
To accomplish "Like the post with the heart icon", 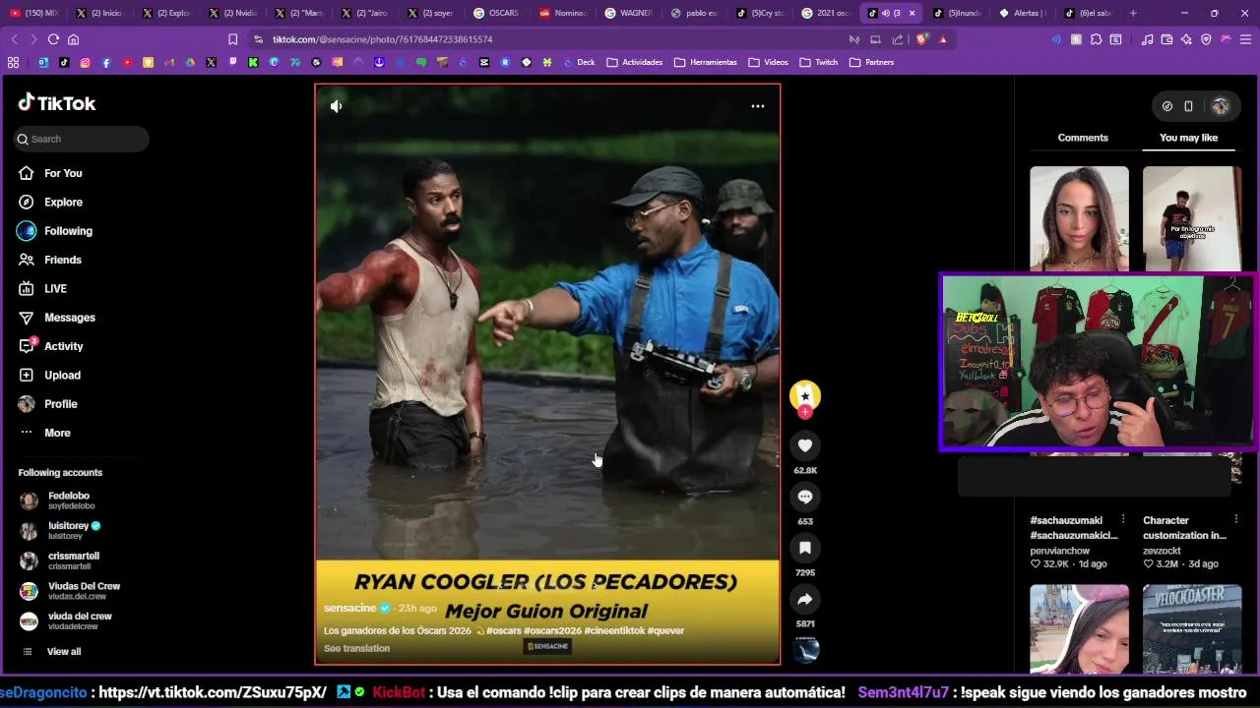I will tap(805, 445).
